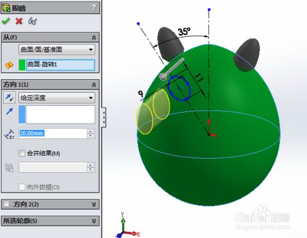This screenshot has width=307, height=238.
Task: Open help via the question mark icon
Action: click(94, 7)
